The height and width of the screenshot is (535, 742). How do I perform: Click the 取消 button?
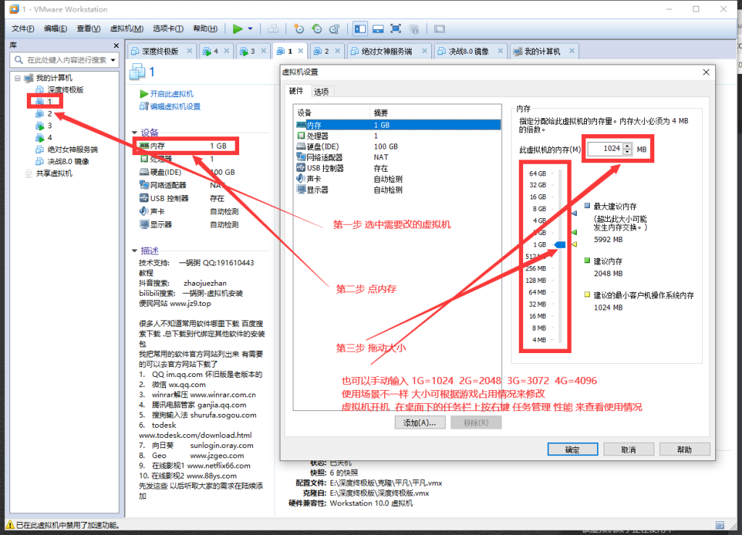tap(628, 449)
